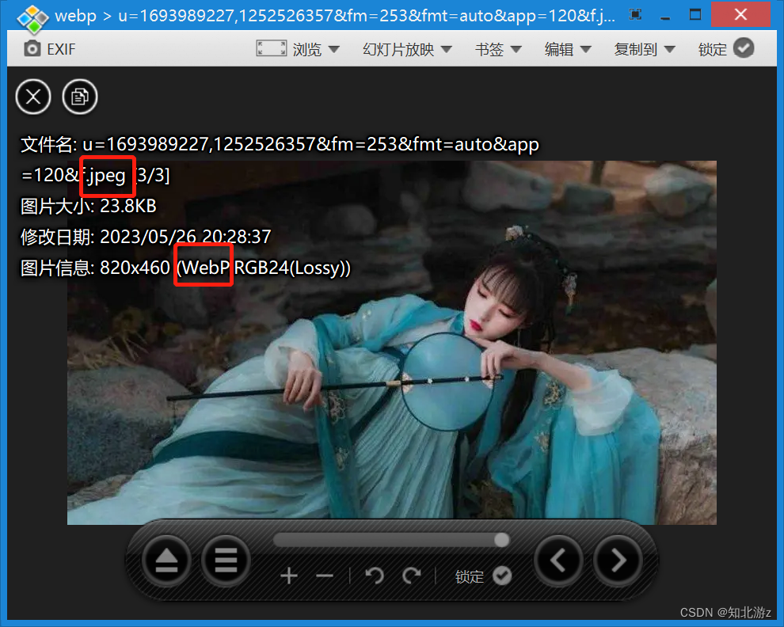Click the 图片大小: 23.8KB text

click(89, 206)
